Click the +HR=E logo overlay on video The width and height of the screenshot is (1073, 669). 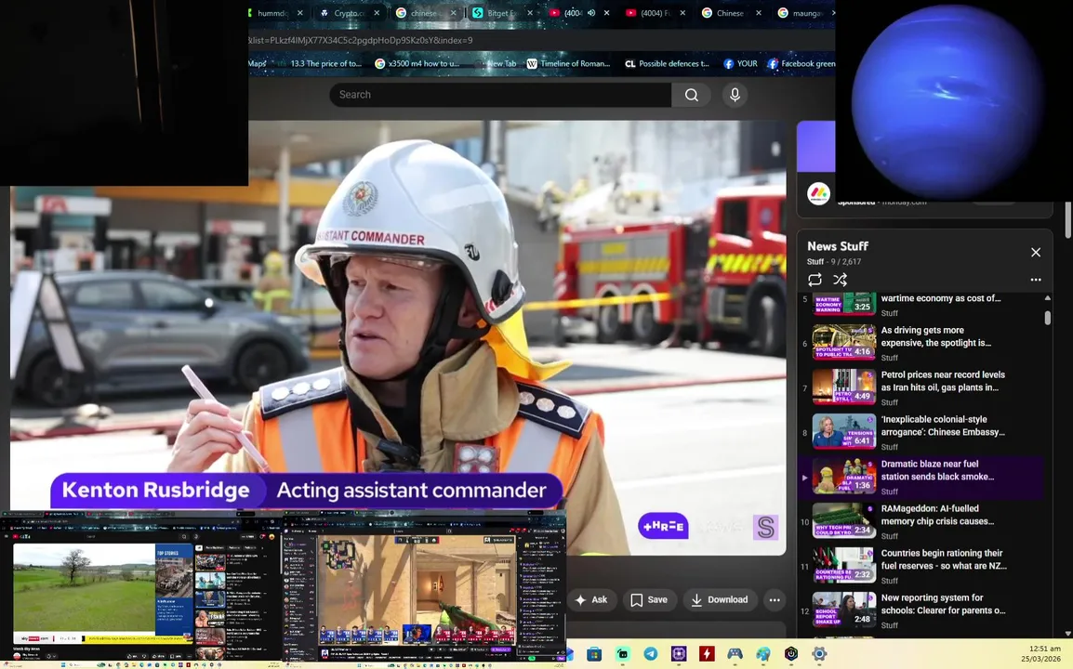point(663,526)
